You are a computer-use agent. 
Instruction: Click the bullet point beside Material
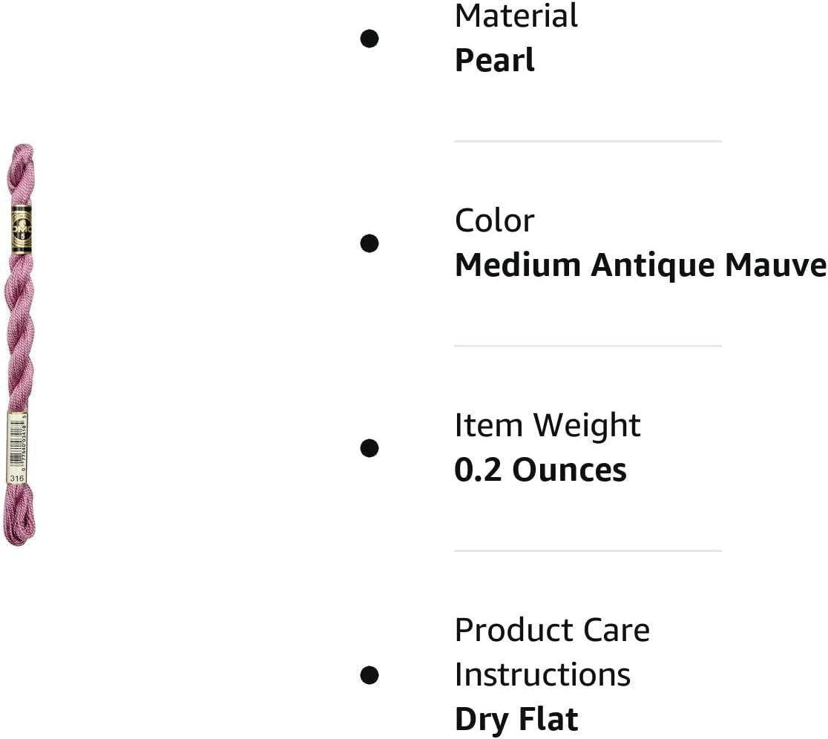coord(369,39)
